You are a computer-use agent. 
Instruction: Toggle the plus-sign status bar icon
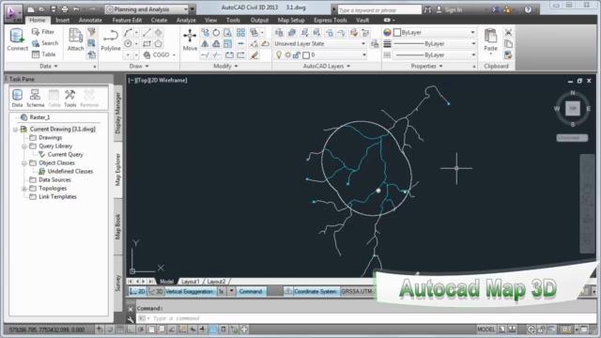point(244,330)
